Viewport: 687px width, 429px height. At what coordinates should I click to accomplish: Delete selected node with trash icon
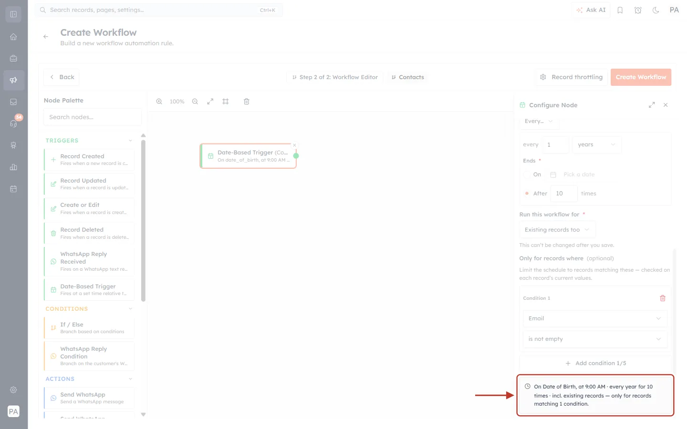click(247, 102)
